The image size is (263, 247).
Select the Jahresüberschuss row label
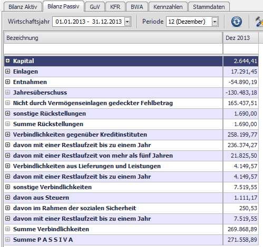click(x=40, y=92)
